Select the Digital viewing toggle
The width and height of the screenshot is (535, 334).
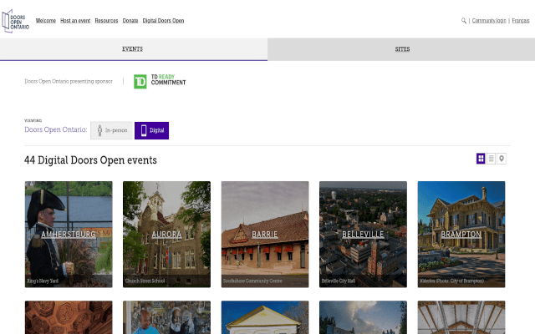(151, 130)
